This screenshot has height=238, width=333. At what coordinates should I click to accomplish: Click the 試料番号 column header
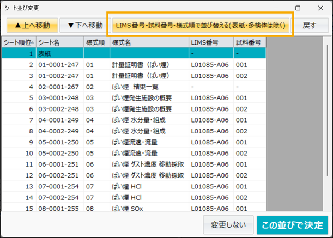[250, 42]
